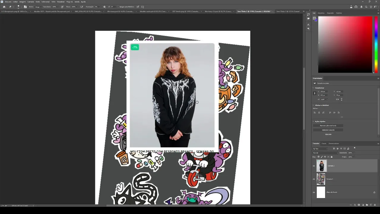Screen dimensions: 380x214
Task: Filter layers by type layer icon
Action: click(x=341, y=149)
